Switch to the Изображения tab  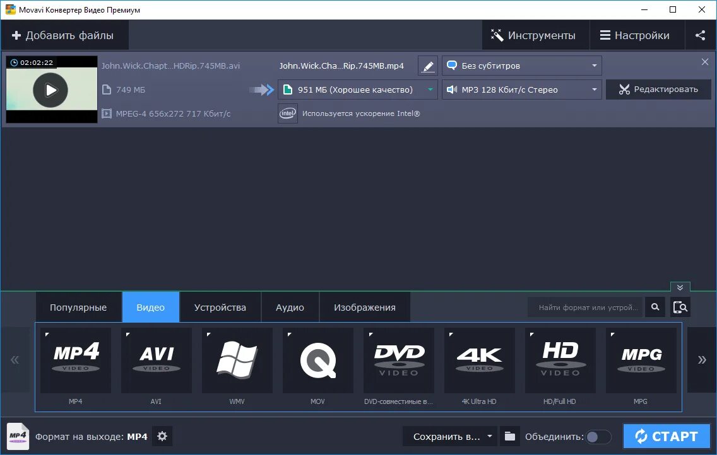coord(364,307)
